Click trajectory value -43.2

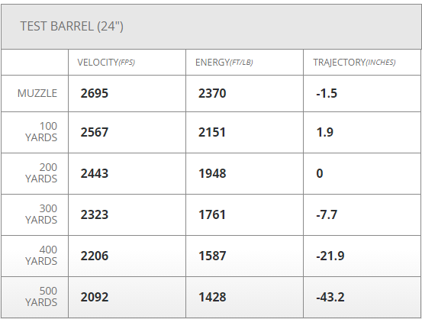tap(330, 297)
